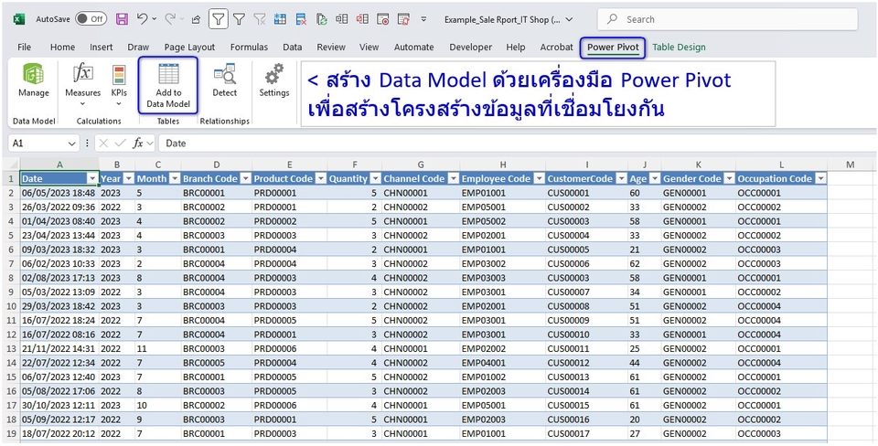Open the Power Pivot Manage window
Image resolution: width=878 pixels, height=446 pixels.
click(x=34, y=81)
